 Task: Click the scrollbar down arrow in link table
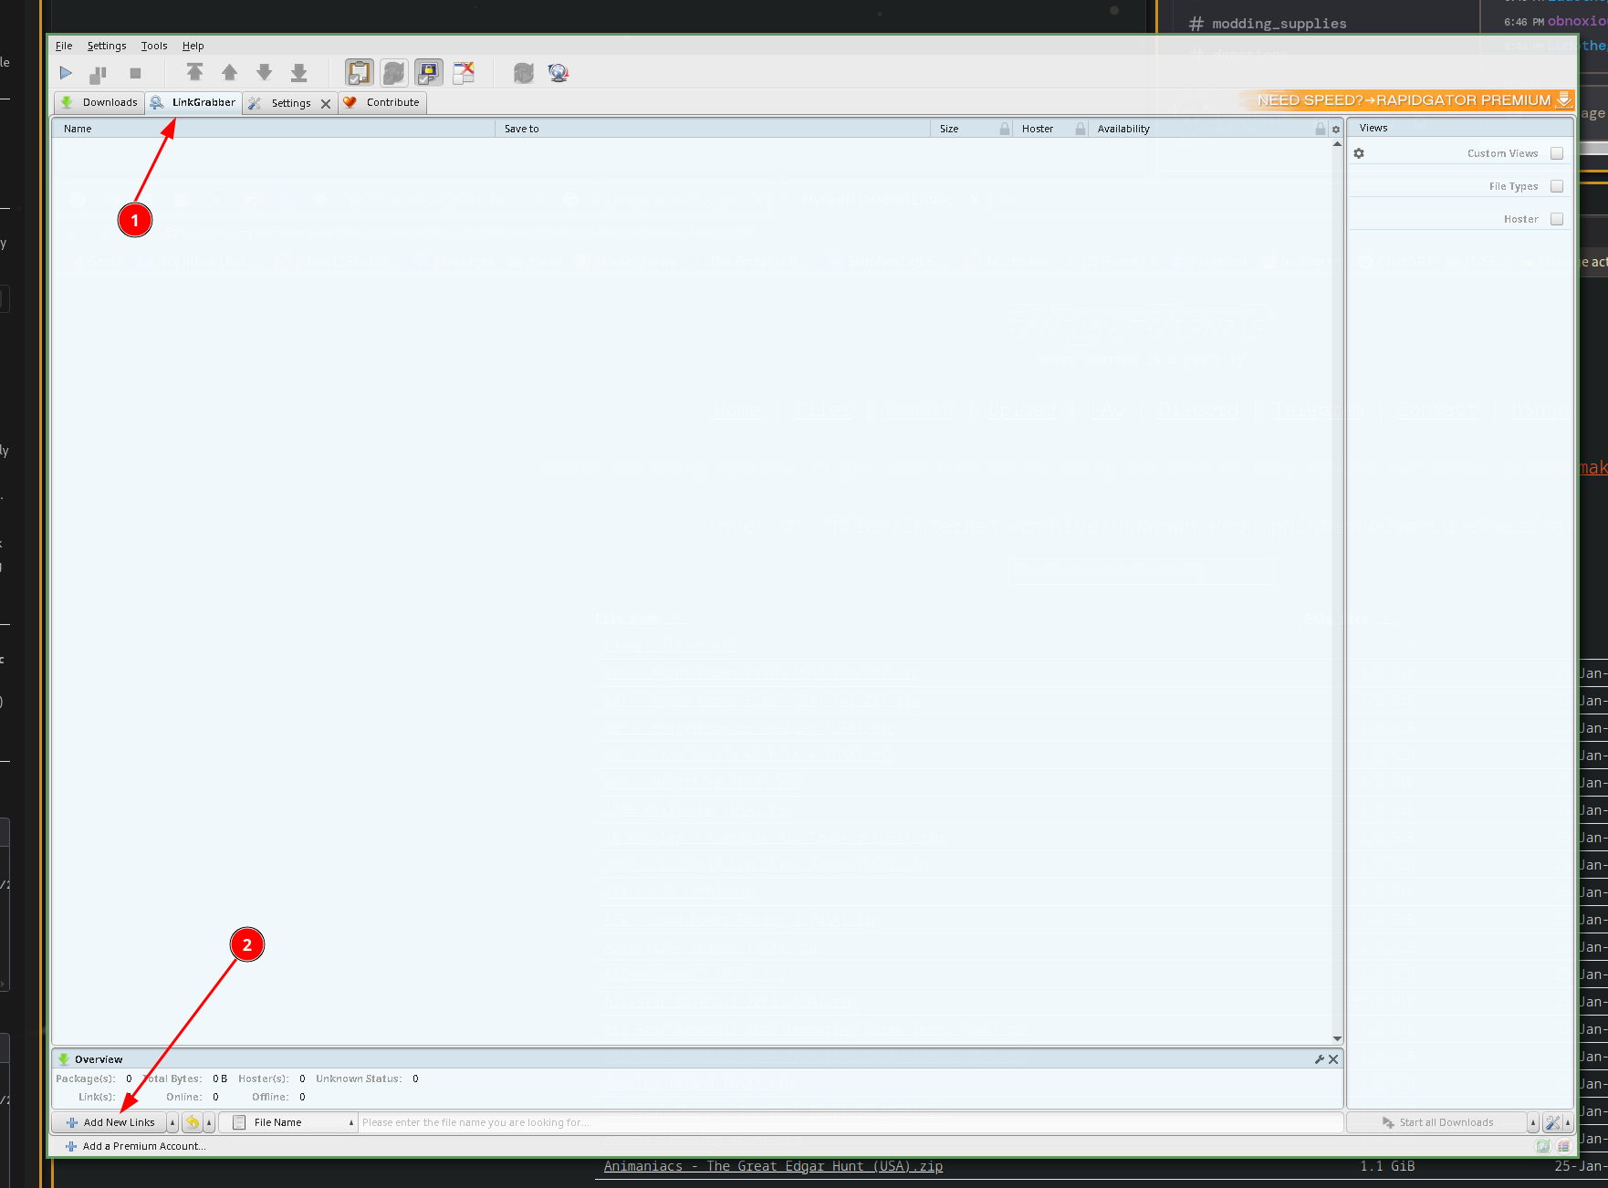(1337, 1038)
